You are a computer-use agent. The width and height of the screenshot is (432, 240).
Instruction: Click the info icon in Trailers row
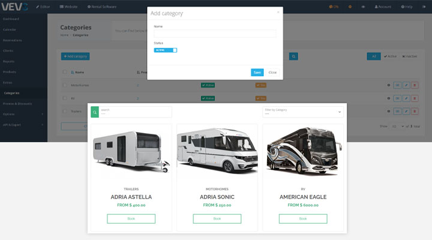(389, 112)
